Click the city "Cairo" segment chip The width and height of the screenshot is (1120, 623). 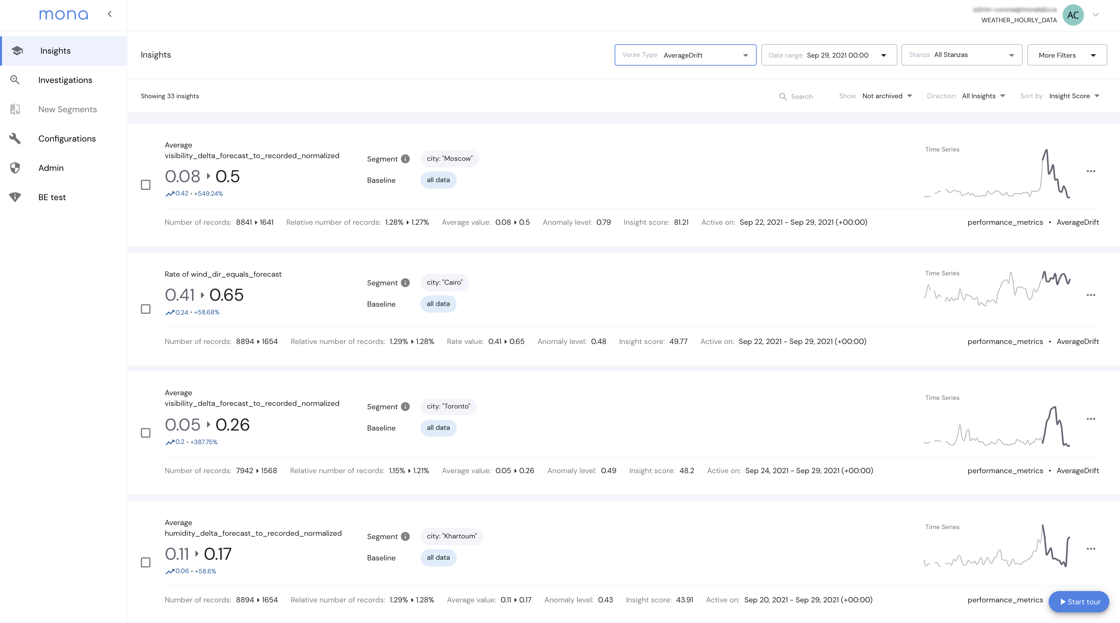click(x=444, y=282)
